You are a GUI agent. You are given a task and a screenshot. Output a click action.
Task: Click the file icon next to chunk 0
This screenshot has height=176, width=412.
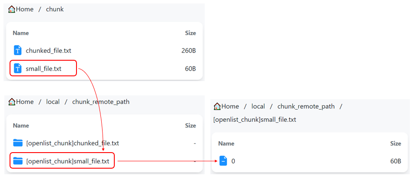(223, 161)
